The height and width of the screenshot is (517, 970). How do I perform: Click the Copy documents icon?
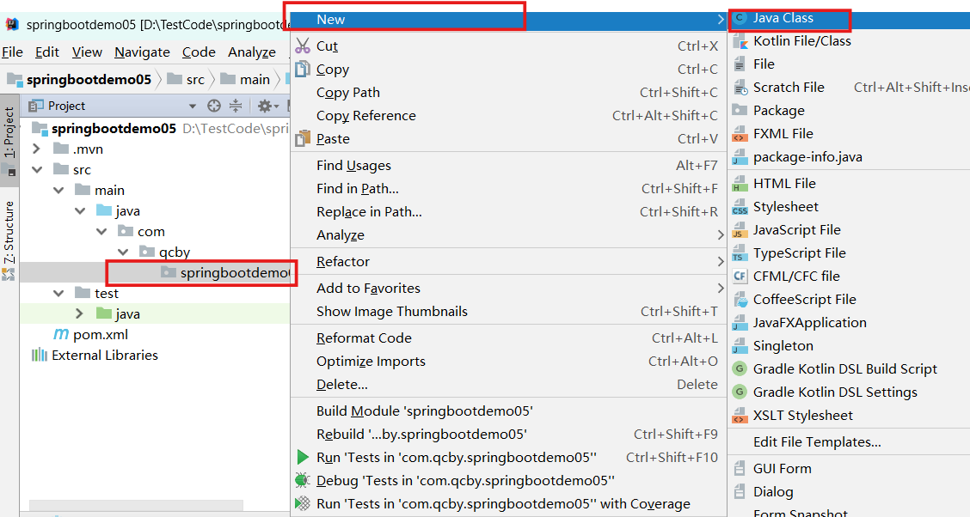click(303, 70)
